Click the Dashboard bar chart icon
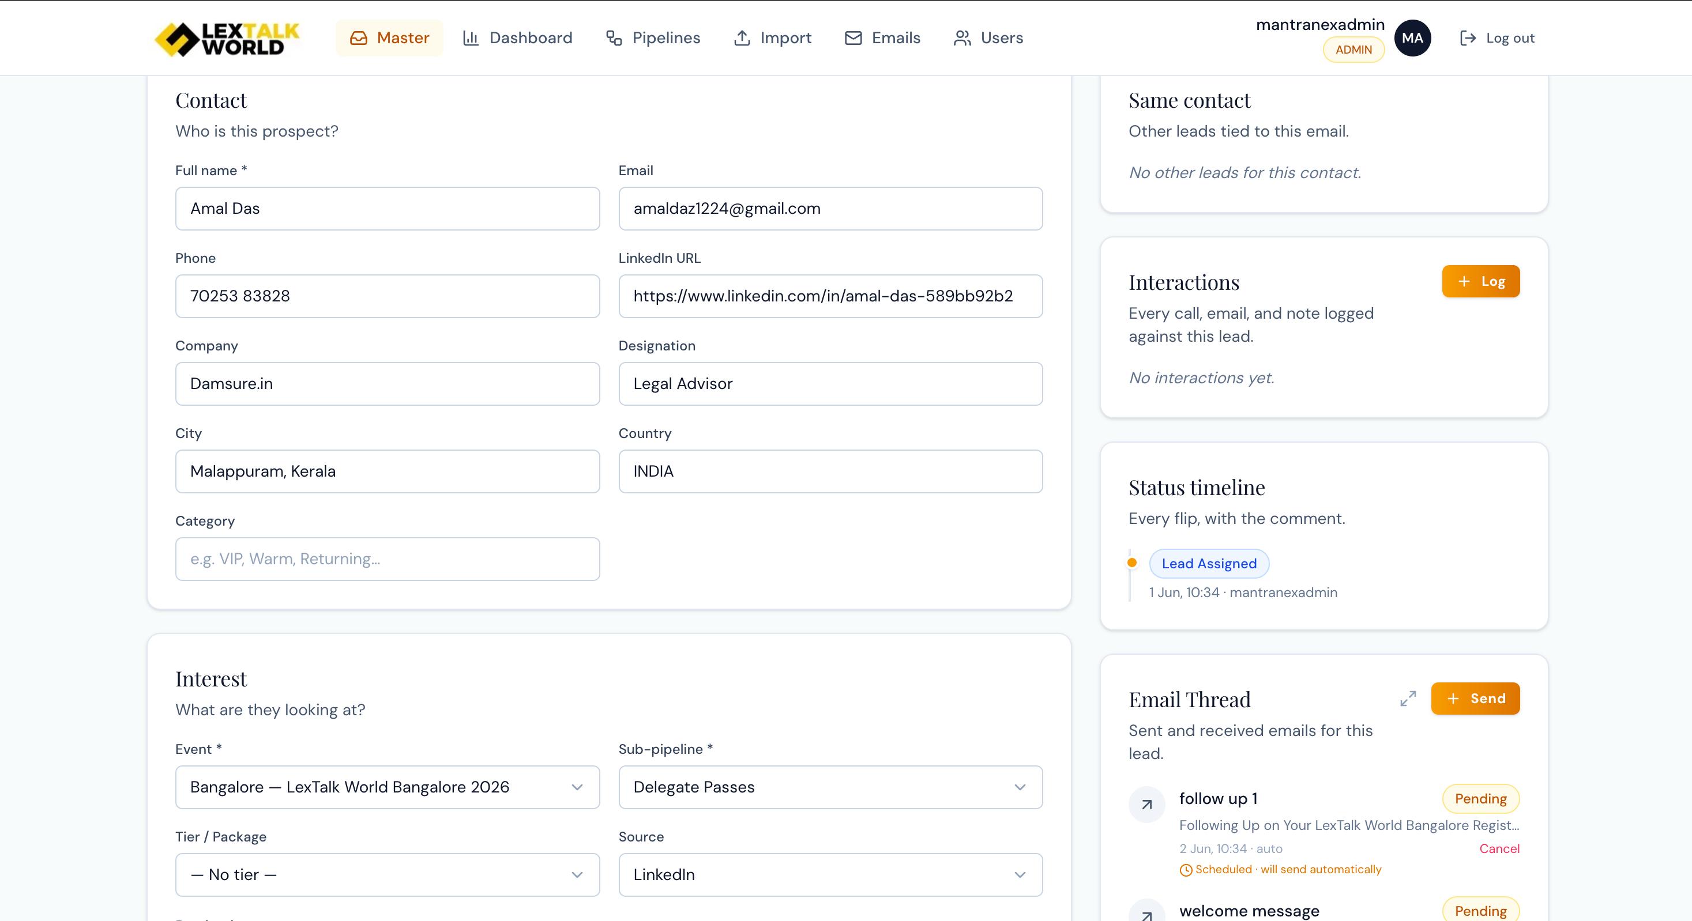 click(x=471, y=38)
